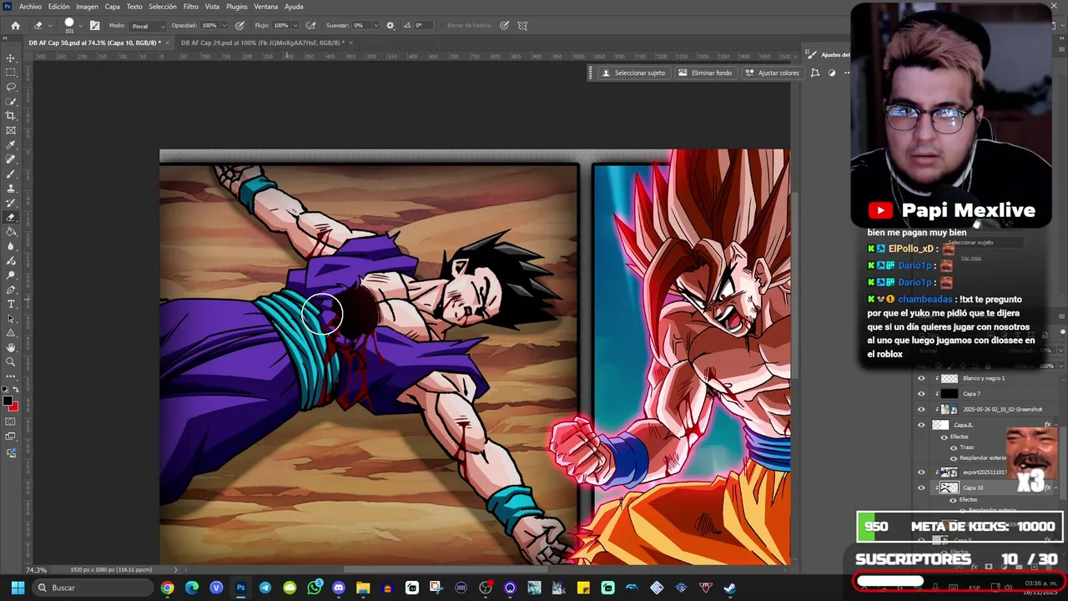The image size is (1068, 601).
Task: Open smoothing options gear
Action: pyautogui.click(x=390, y=26)
